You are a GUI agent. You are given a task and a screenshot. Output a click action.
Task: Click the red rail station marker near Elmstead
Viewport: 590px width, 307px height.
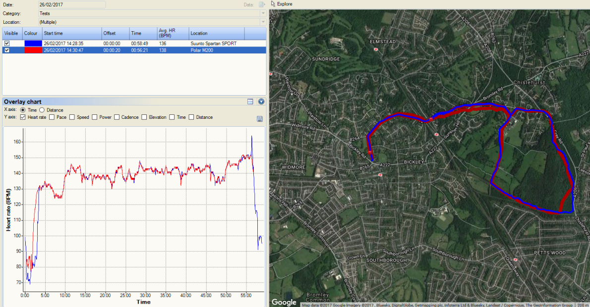pos(375,49)
